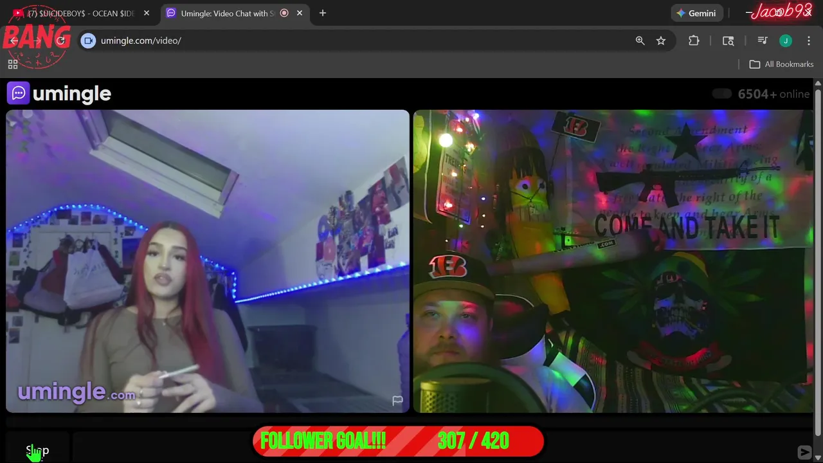823x463 pixels.
Task: Click the umingle logo at page top
Action: point(59,94)
